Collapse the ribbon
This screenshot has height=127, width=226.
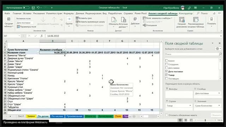pos(221,31)
